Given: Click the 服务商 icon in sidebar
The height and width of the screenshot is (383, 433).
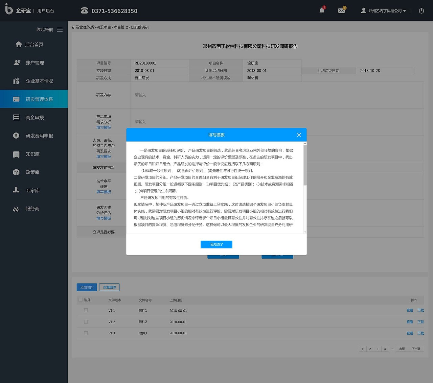Looking at the screenshot, I should click(x=16, y=209).
